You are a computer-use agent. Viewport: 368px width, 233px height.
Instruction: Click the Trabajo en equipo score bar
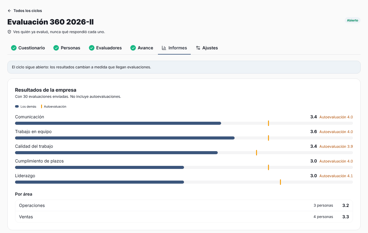coord(184,138)
